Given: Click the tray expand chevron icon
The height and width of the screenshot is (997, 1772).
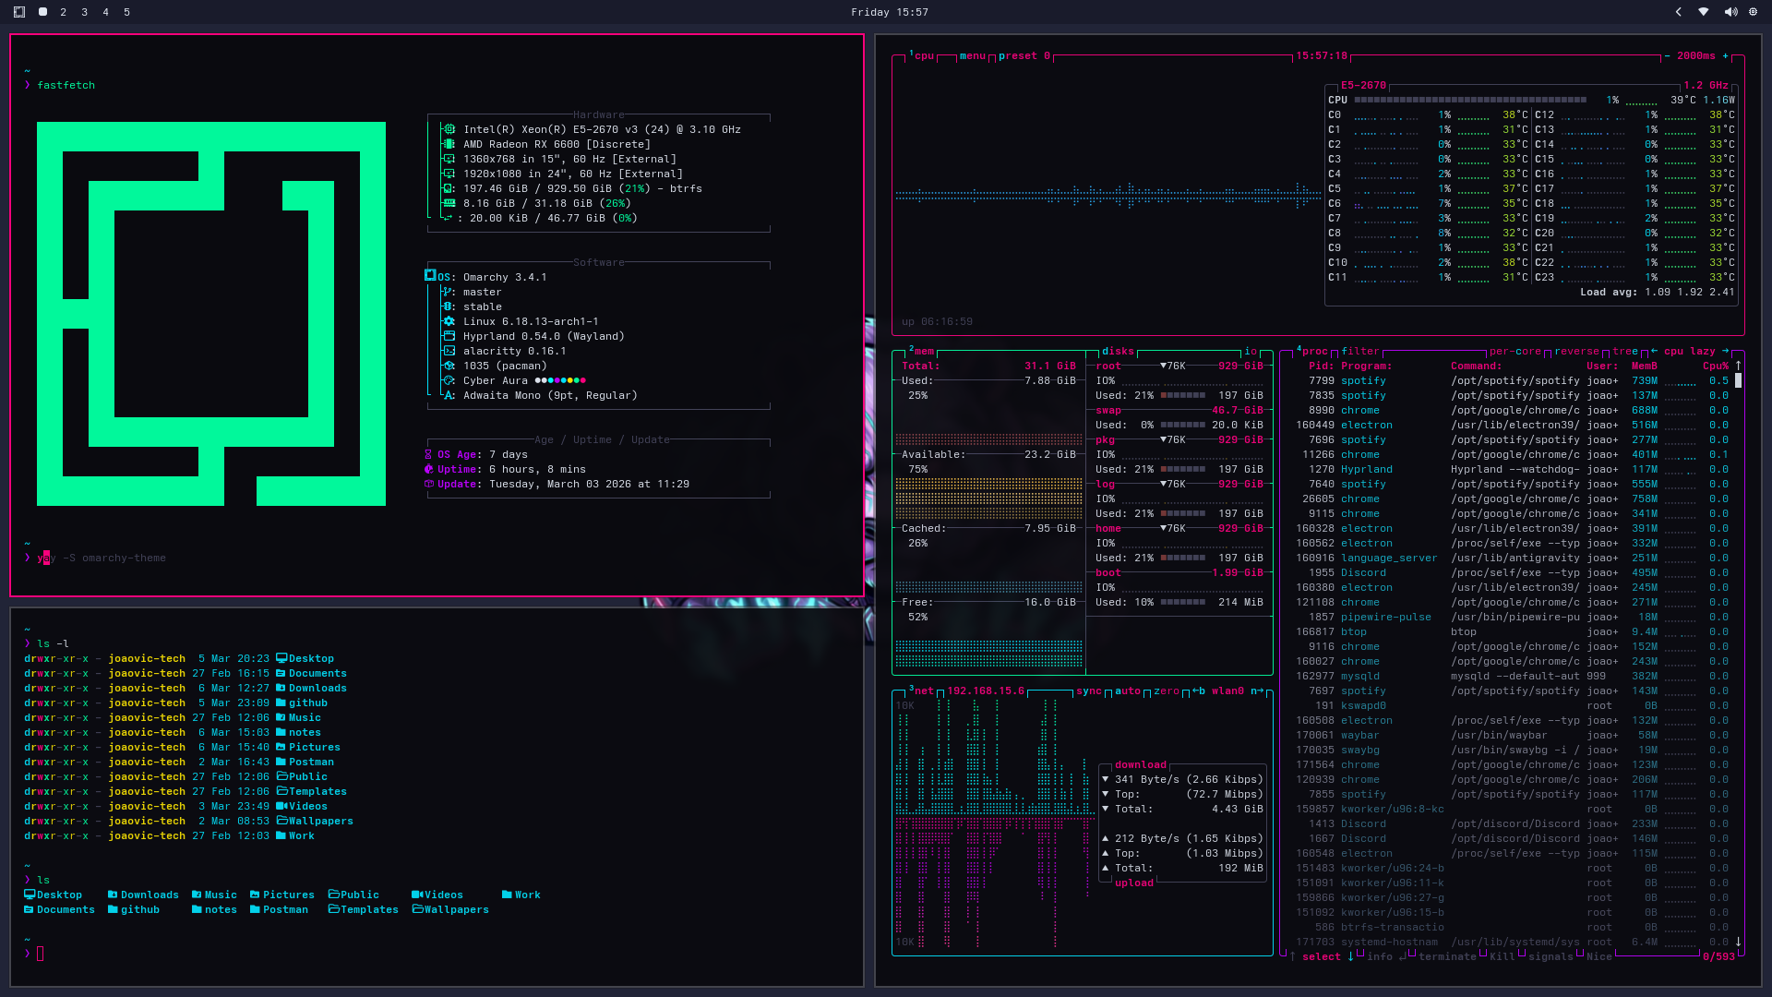Looking at the screenshot, I should coord(1679,12).
